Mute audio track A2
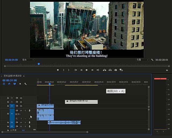Screen dimensions: 172x138 coord(21,122)
